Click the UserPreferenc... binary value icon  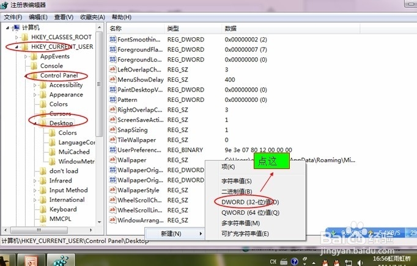113,150
